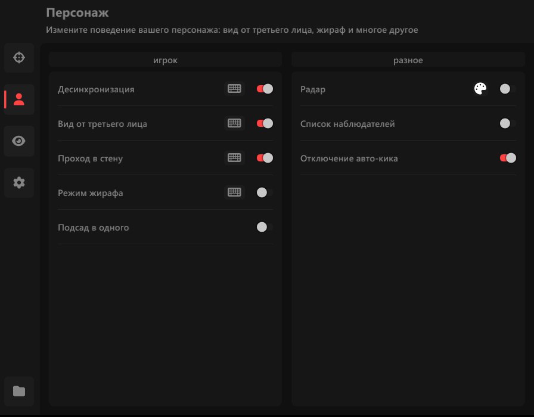
Task: Enable the Подсад в одного switch
Action: (265, 227)
